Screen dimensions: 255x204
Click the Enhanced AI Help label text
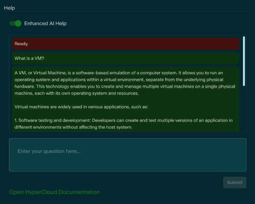[x=45, y=23]
